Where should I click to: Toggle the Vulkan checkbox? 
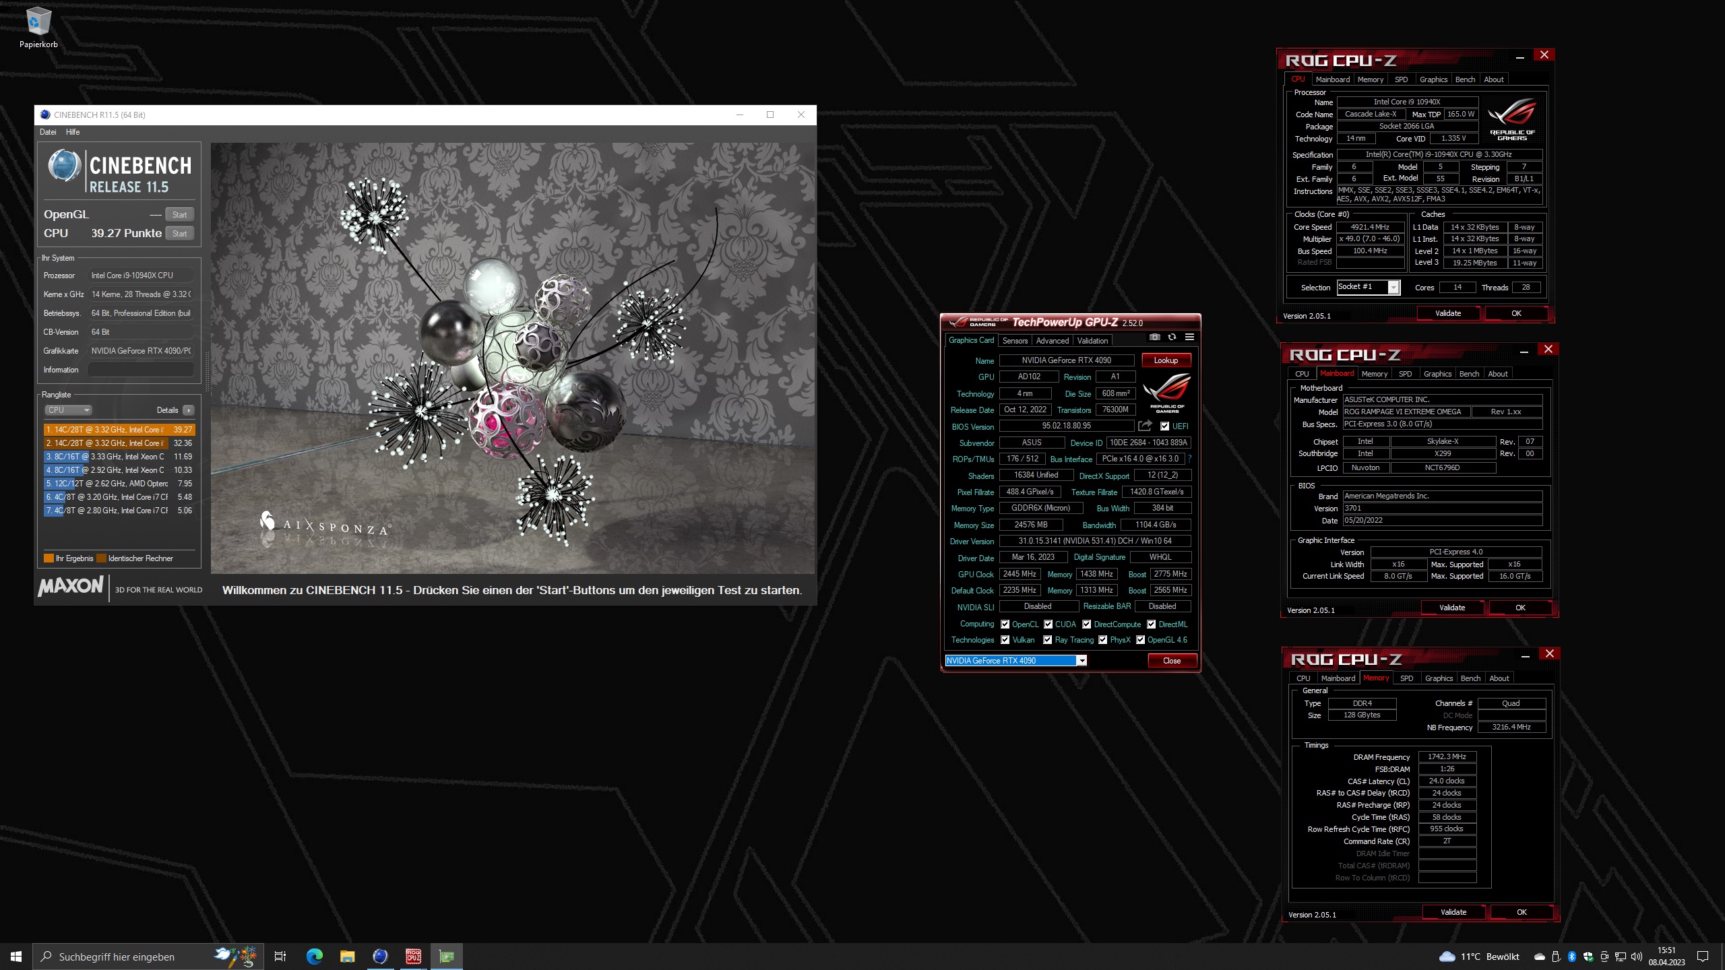point(1005,640)
